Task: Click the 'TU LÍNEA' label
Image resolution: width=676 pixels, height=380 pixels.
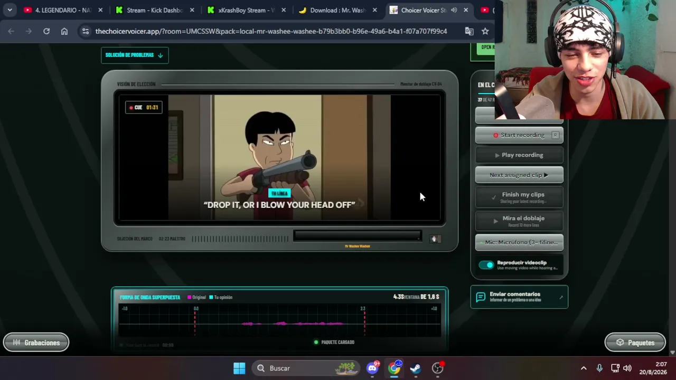Action: (x=279, y=194)
